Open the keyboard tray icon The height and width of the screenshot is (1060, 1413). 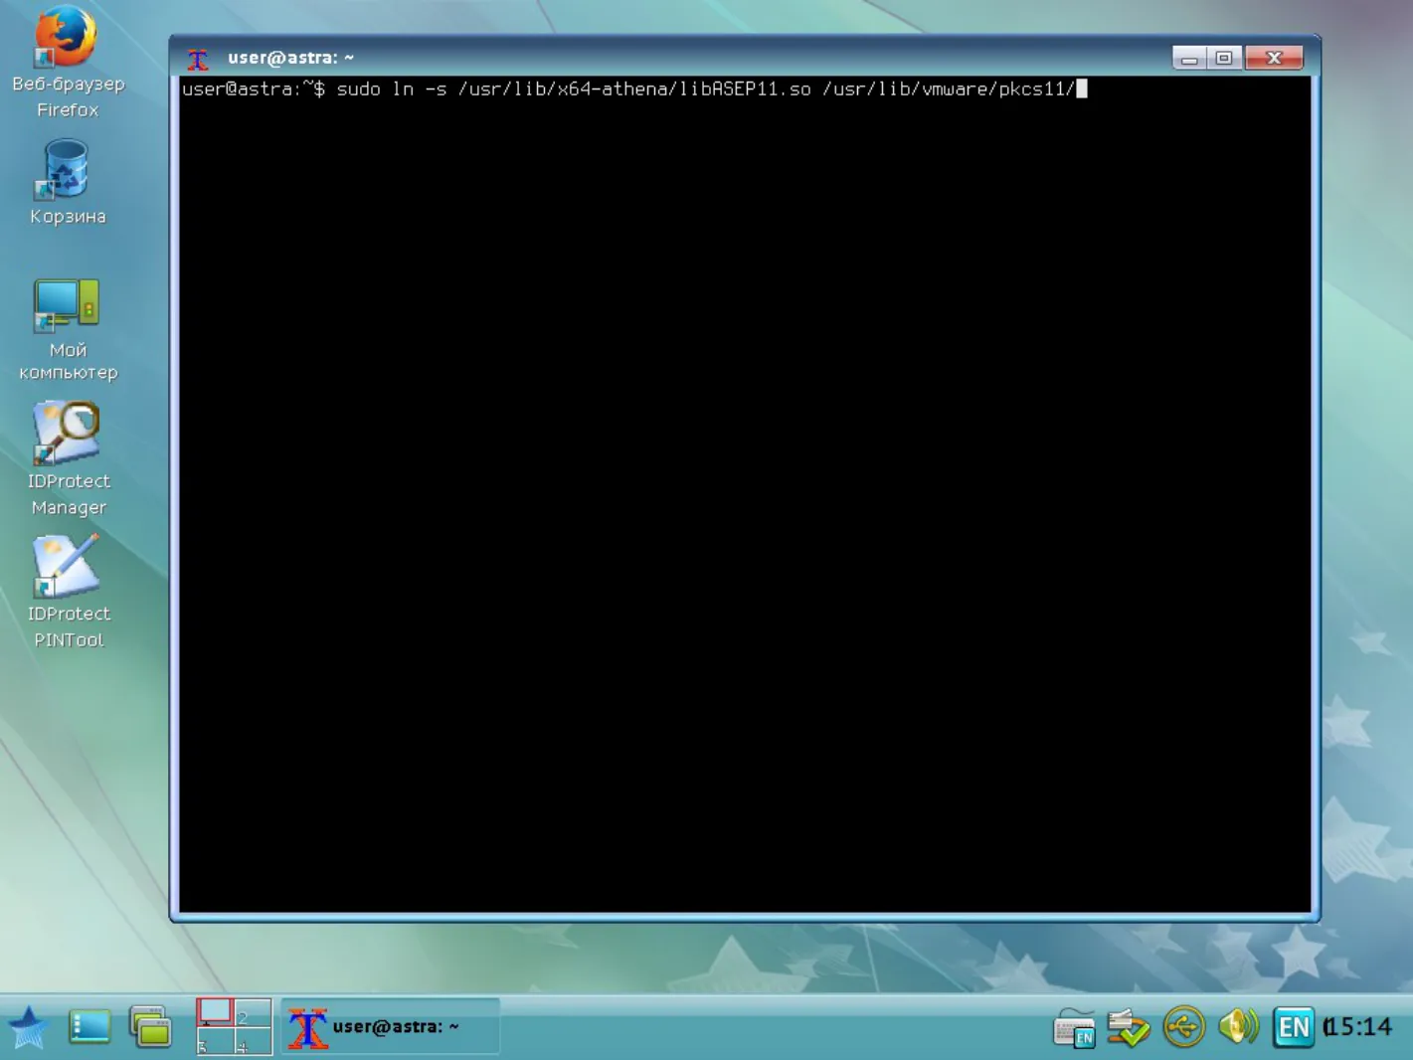pyautogui.click(x=1074, y=1028)
